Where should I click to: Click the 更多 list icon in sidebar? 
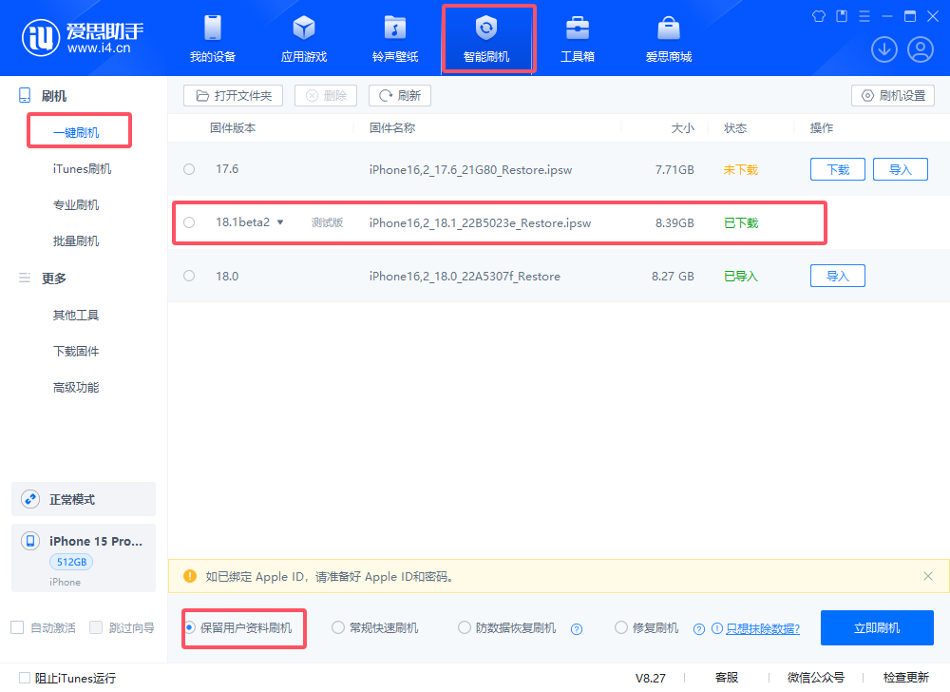(x=25, y=278)
